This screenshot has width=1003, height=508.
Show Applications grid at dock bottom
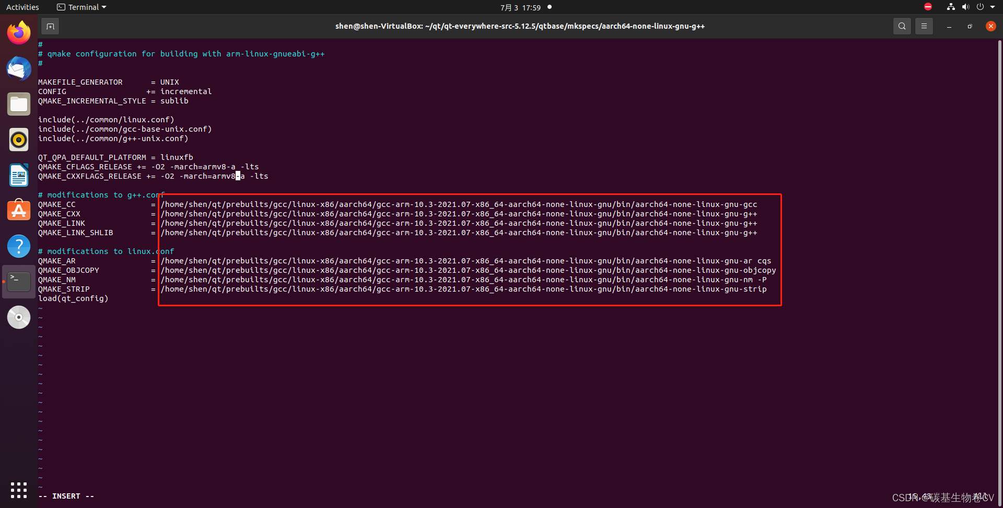click(x=19, y=490)
